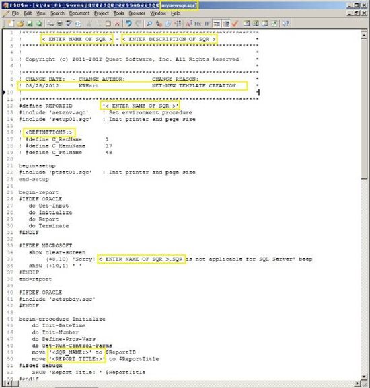Click the red check mark toolbar icon
The height and width of the screenshot is (388, 370).
[x=235, y=24]
